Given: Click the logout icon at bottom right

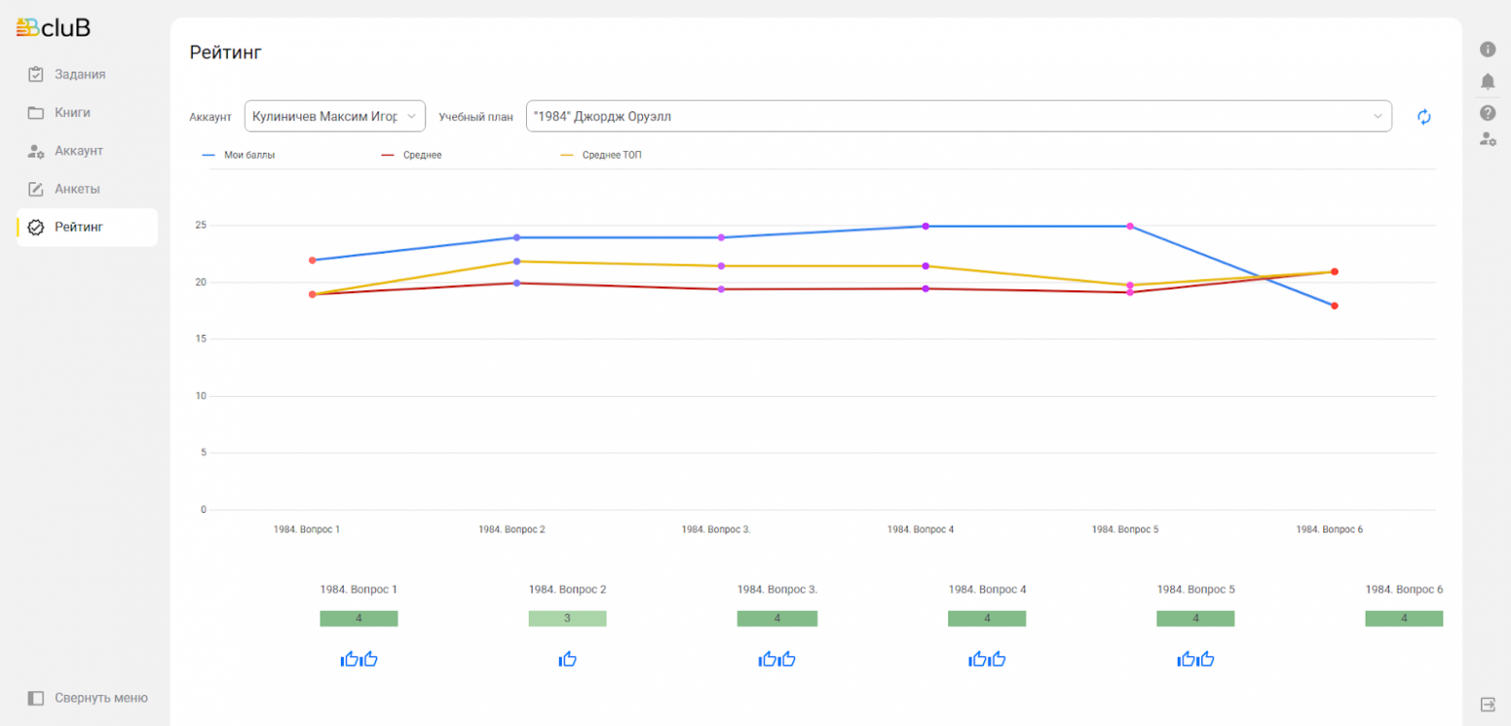Looking at the screenshot, I should 1488,704.
